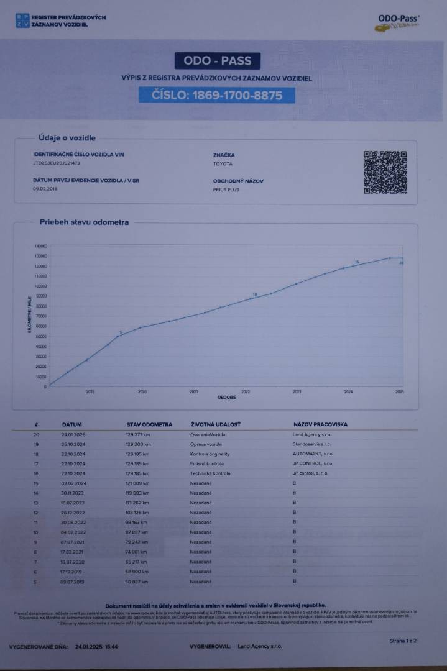Viewport: 447px width, 671px height.
Task: Click the RPZV register logo icon
Action: [x=22, y=21]
